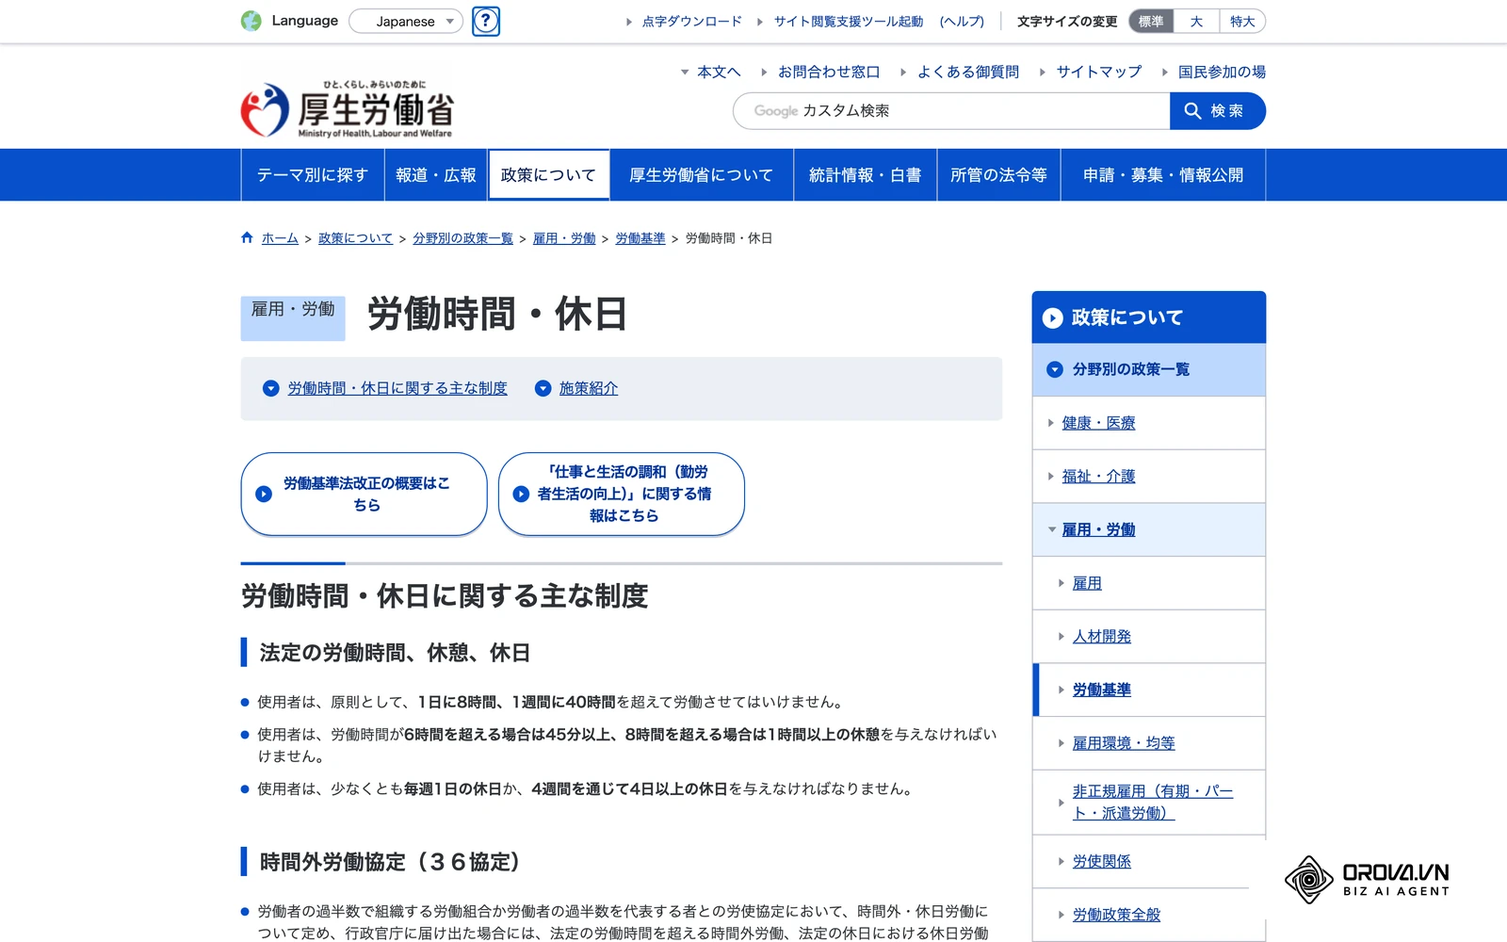Open the テーマ別に探す menu

[313, 175]
